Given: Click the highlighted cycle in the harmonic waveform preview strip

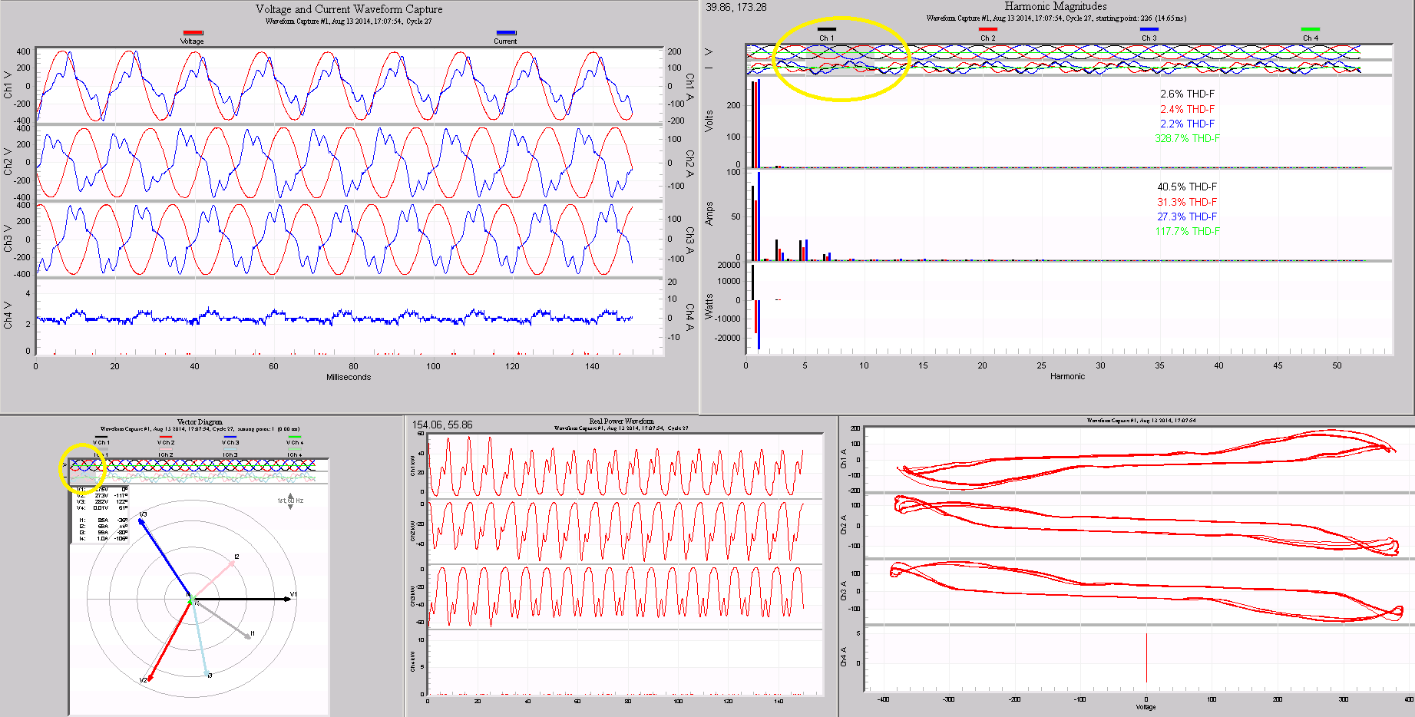Looking at the screenshot, I should point(841,61).
